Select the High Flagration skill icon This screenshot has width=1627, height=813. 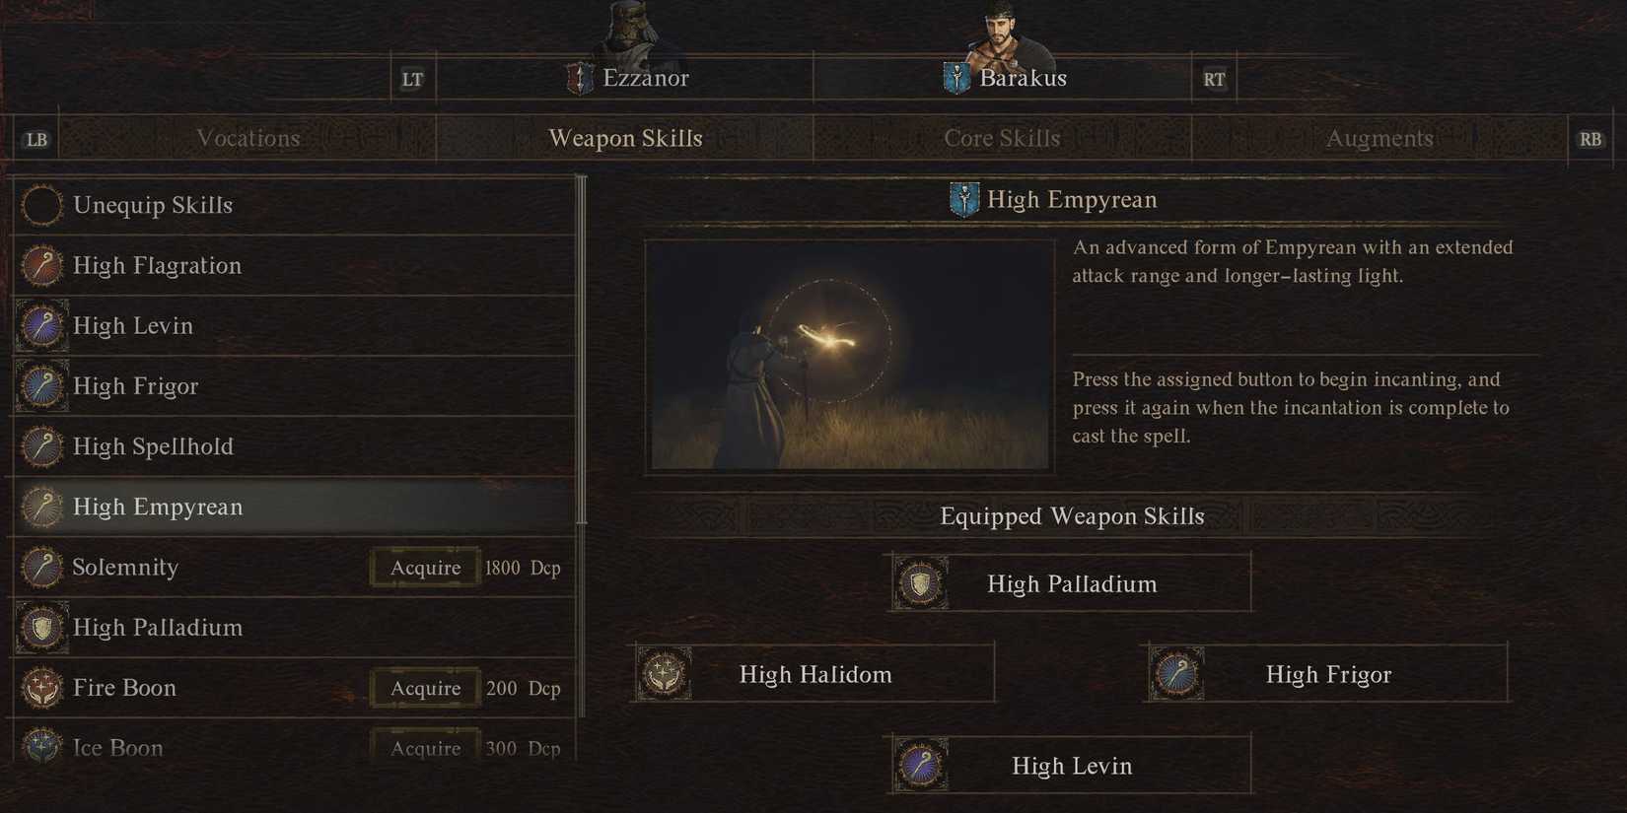pos(41,266)
